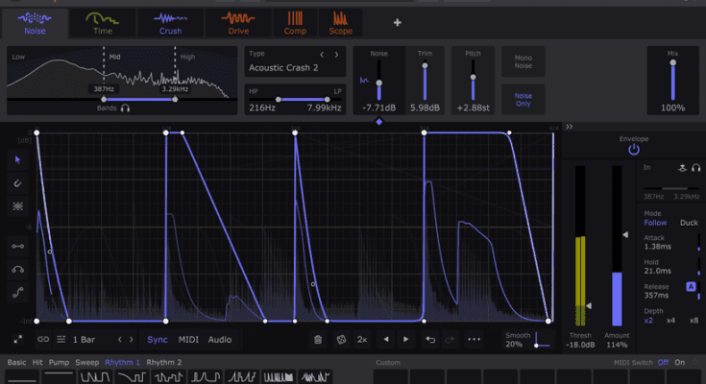
Task: Open the three-dots more options menu
Action: 474,339
